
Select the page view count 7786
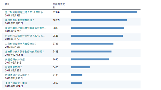click(56, 44)
